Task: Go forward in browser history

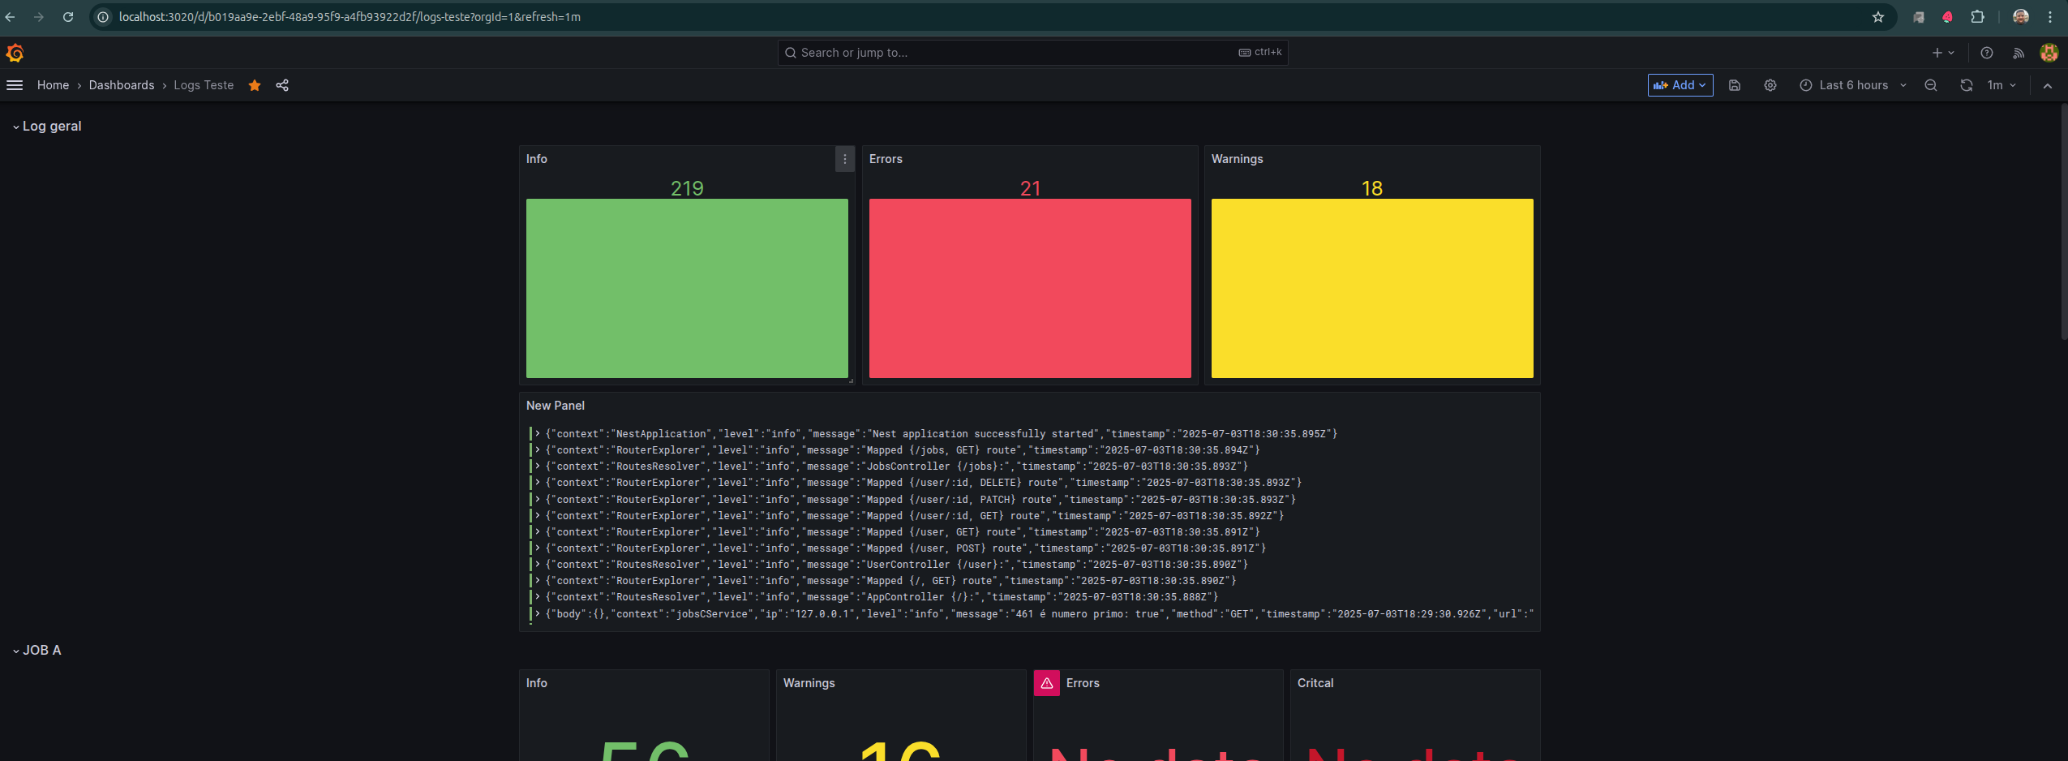Action: pyautogui.click(x=38, y=17)
